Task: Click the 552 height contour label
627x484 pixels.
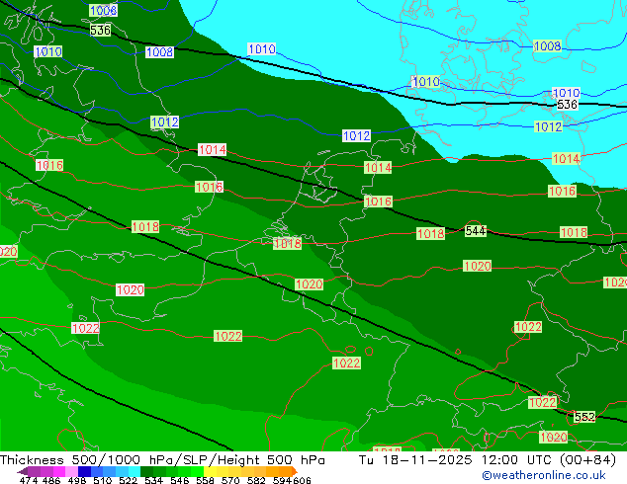Action: click(x=584, y=417)
